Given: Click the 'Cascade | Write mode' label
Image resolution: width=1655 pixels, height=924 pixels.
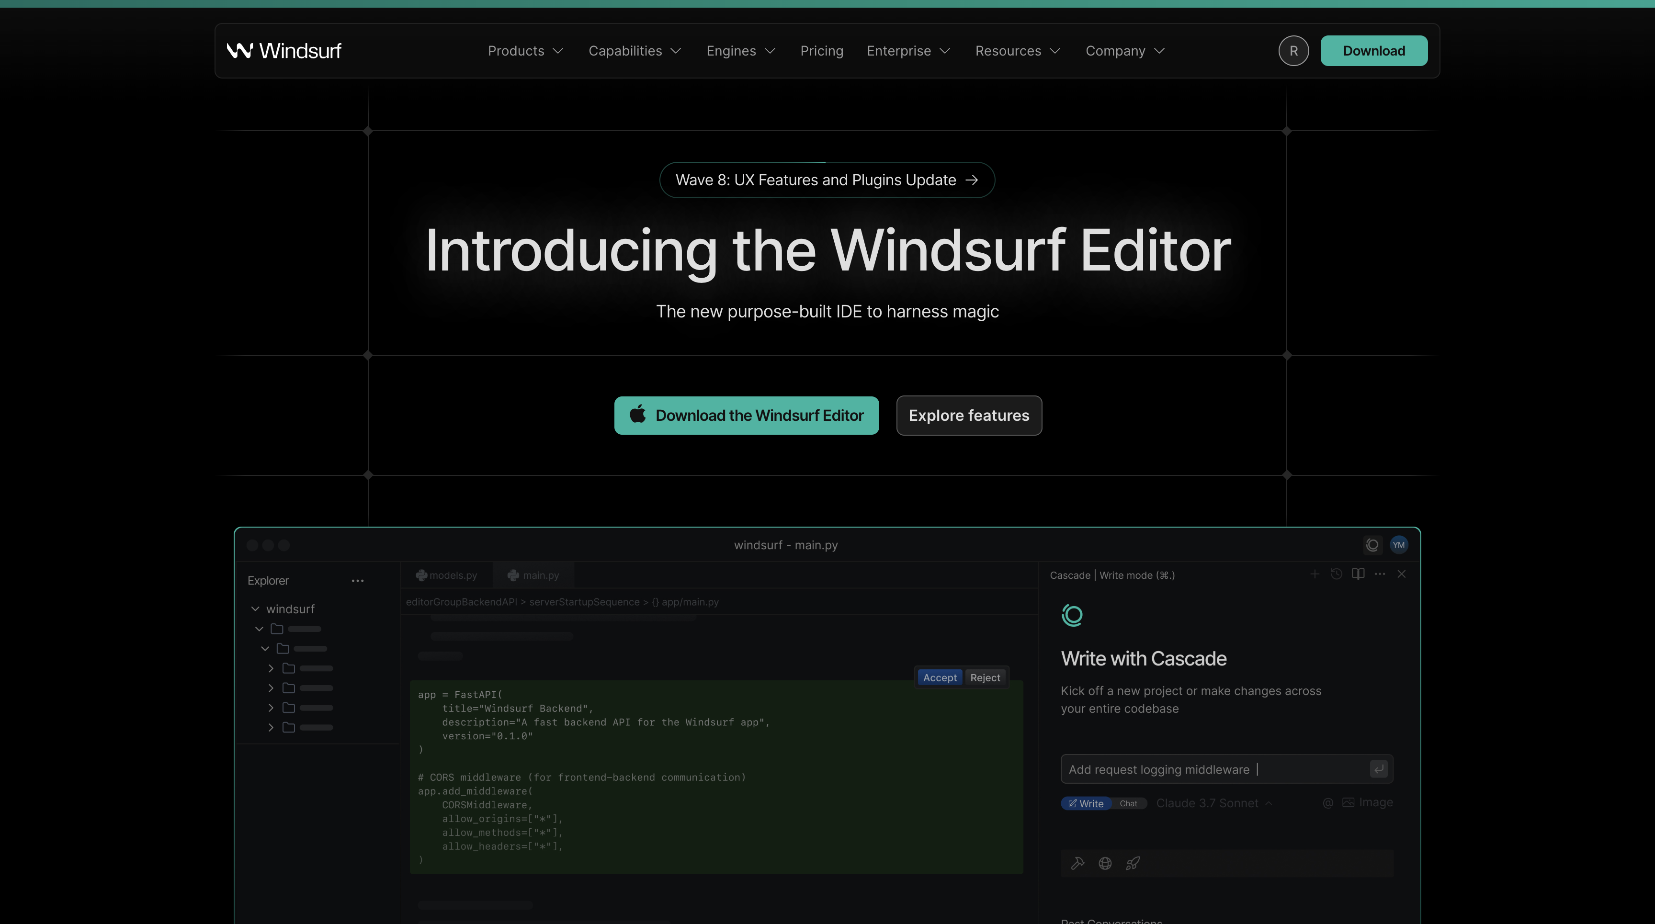Looking at the screenshot, I should 1112,575.
